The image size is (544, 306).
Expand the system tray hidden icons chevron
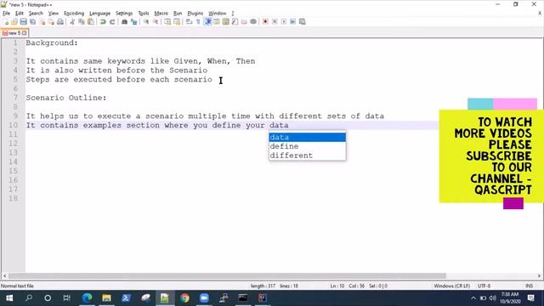tap(473, 298)
